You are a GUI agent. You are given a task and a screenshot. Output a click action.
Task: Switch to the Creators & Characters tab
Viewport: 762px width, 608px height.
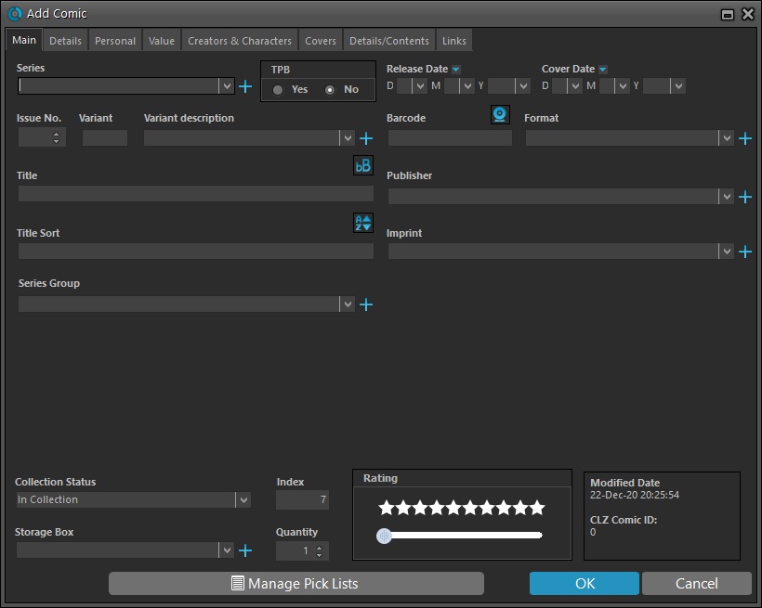[240, 41]
